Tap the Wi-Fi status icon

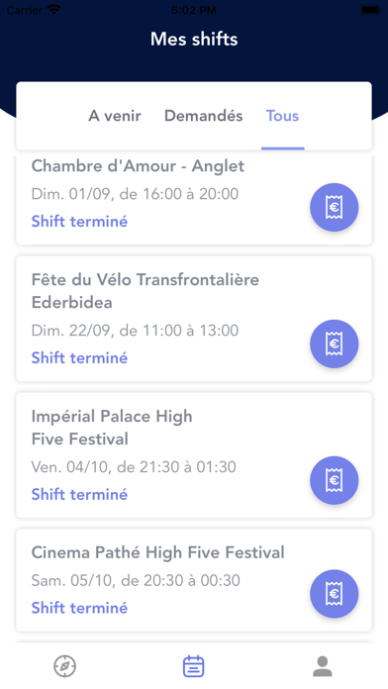click(x=54, y=10)
